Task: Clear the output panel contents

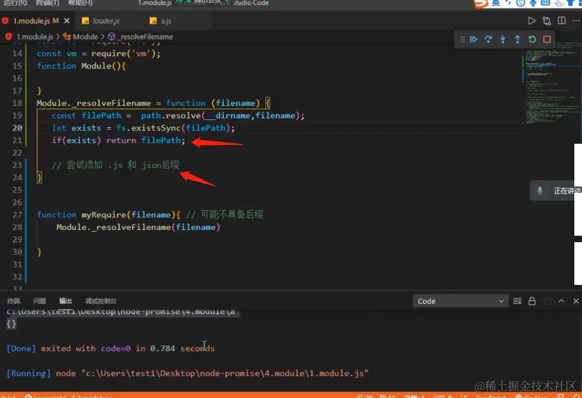Action: tap(517, 301)
